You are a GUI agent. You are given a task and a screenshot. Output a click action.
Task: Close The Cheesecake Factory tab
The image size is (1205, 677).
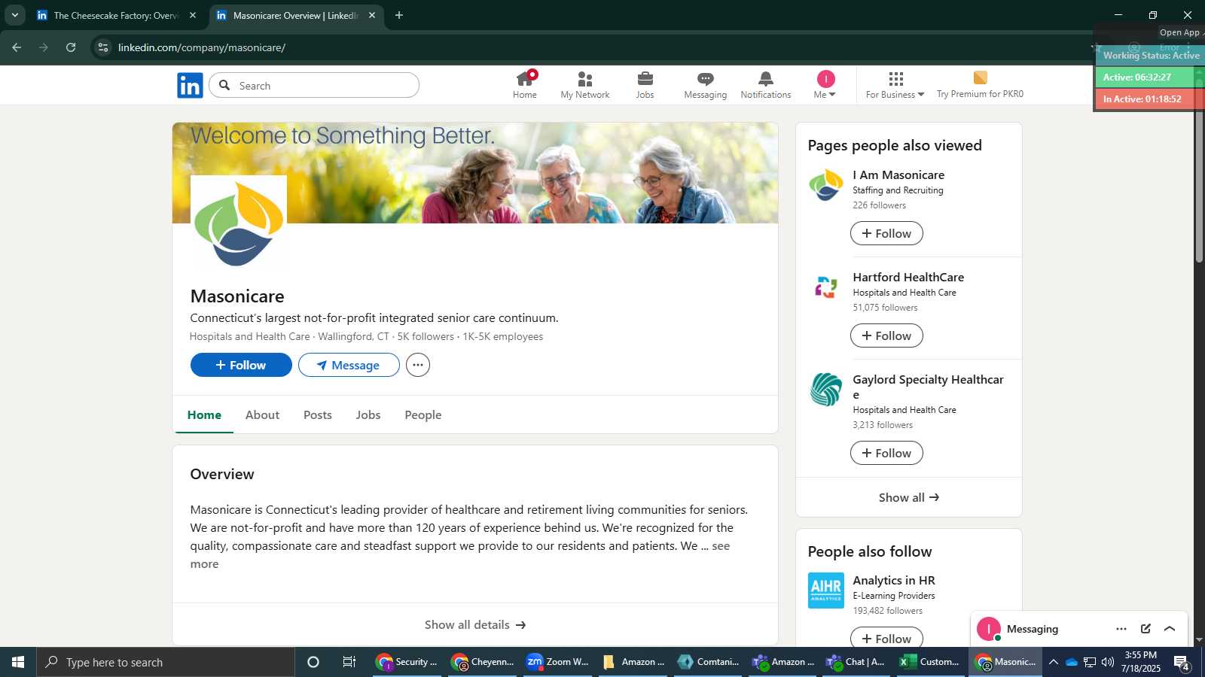(193, 15)
